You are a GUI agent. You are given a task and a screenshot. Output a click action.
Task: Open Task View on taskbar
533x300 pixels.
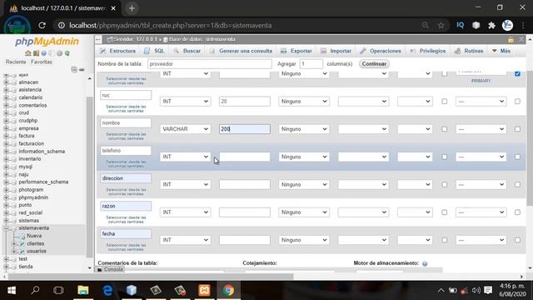pyautogui.click(x=58, y=290)
